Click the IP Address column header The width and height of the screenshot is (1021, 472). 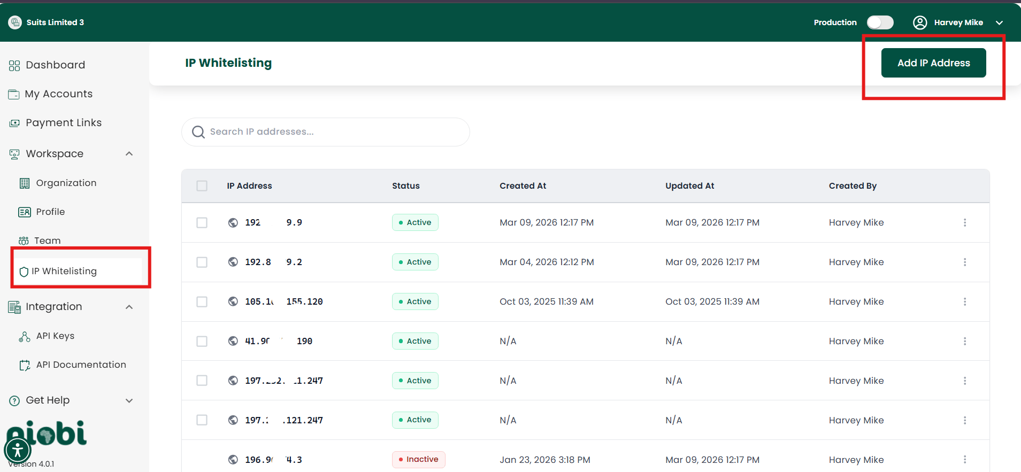click(249, 186)
